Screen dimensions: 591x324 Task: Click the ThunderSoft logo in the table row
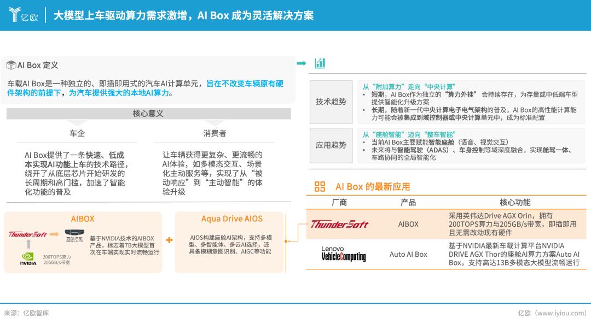pos(339,224)
